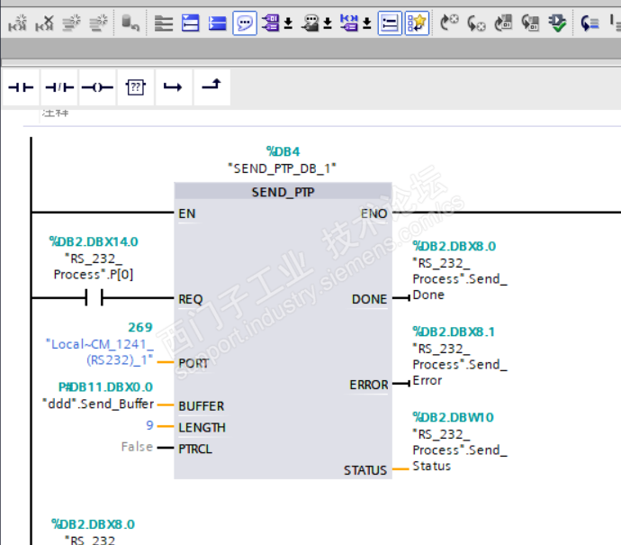
Task: Click the Open all networks icon
Action: 190,23
